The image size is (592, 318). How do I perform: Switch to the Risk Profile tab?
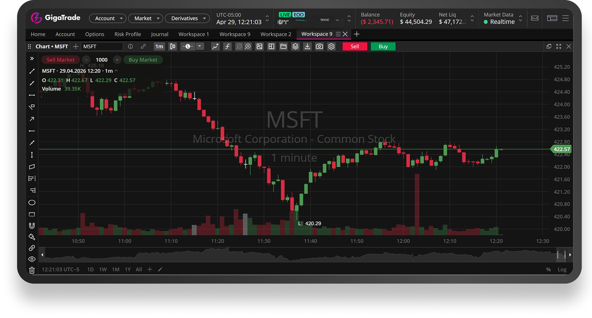point(128,34)
